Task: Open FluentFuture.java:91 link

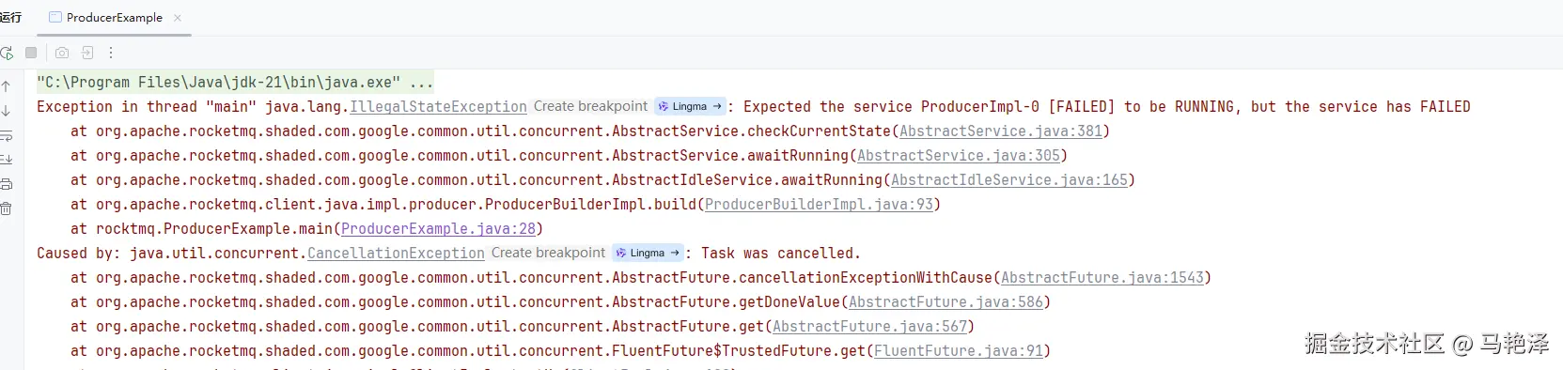Action: pos(959,351)
